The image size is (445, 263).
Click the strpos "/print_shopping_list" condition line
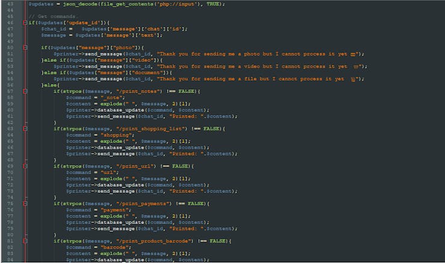(x=140, y=128)
